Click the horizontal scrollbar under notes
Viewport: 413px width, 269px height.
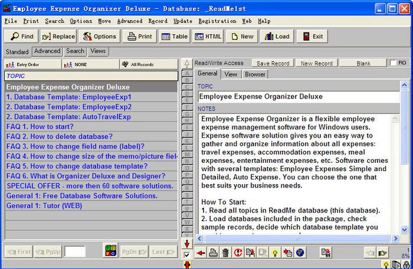(297, 238)
